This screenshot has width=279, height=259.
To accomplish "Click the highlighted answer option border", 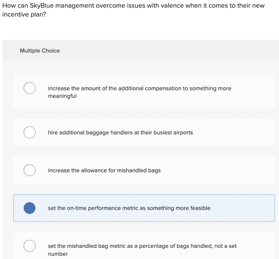I will (144, 194).
